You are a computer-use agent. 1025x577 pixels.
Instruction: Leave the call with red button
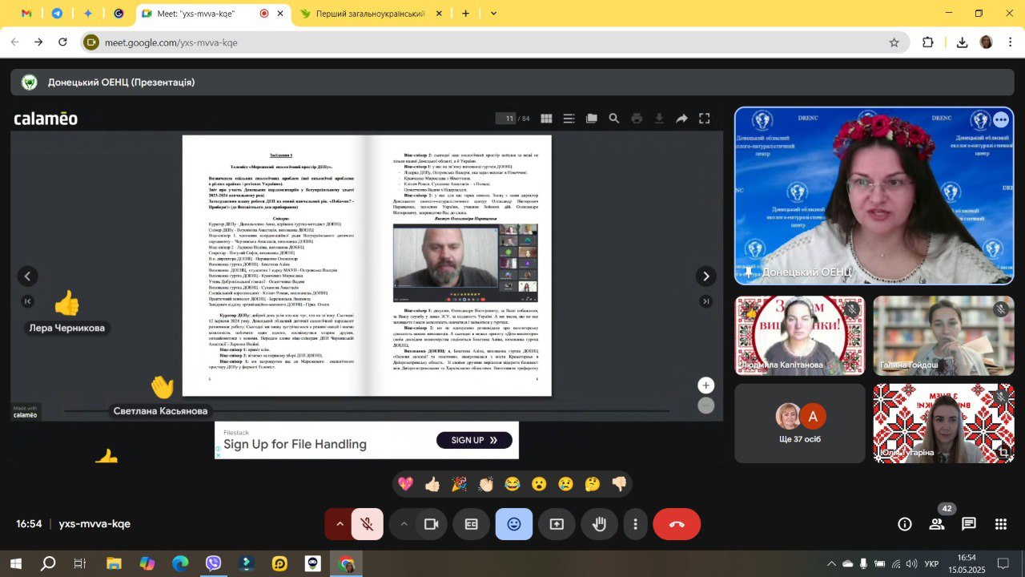pos(677,524)
